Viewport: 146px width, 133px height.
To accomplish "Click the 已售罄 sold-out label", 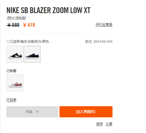I will (11, 71).
